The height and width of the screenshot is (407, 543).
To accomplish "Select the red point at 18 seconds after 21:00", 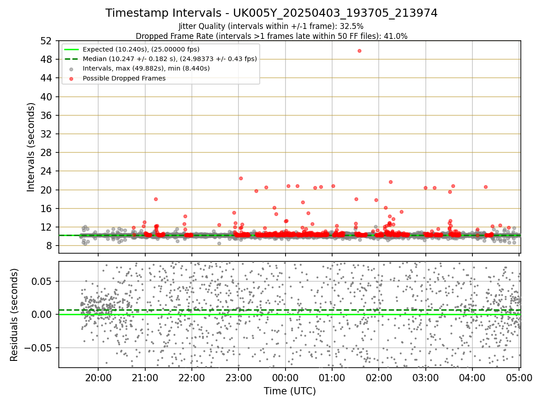I will tap(156, 199).
